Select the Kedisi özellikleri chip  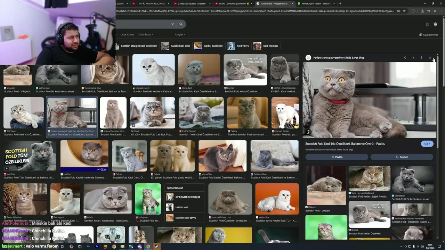coord(209,46)
